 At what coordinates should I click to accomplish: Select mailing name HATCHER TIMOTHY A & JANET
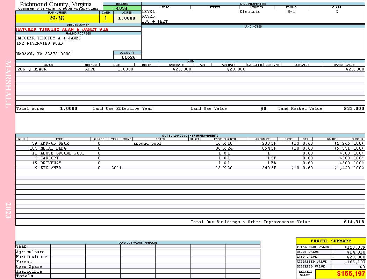coord(49,38)
